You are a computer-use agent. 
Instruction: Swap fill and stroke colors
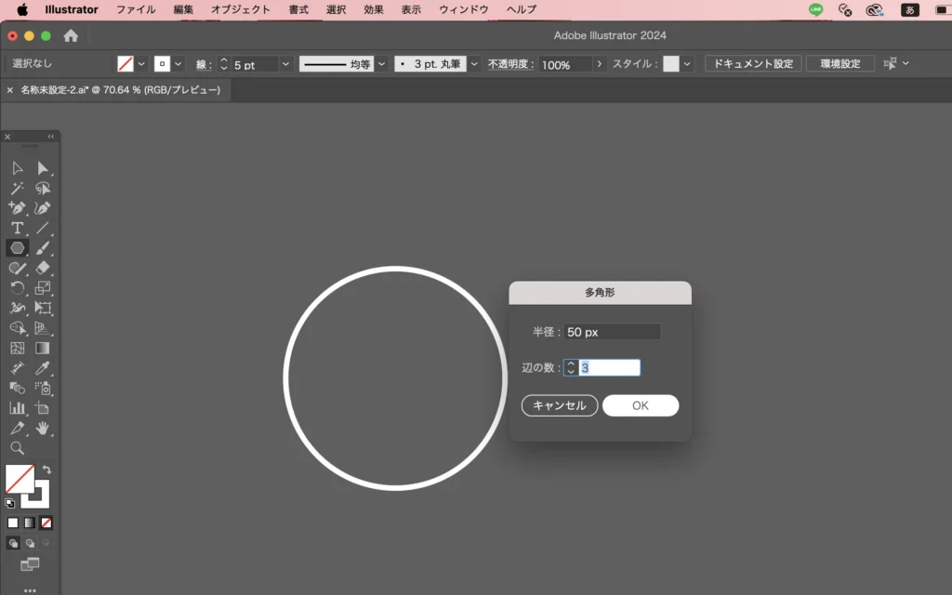[x=47, y=470]
